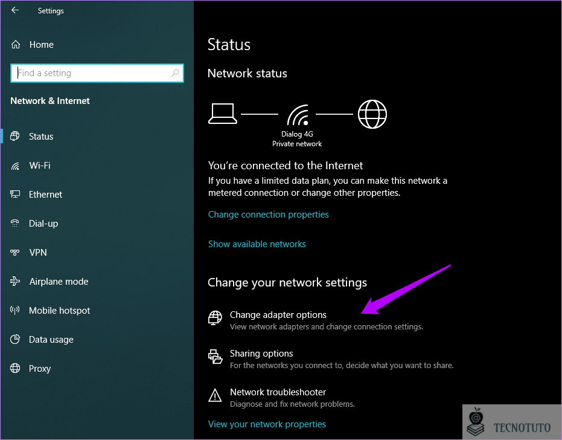Image resolution: width=562 pixels, height=440 pixels.
Task: Click the Internet globe in the network diagram
Action: (x=372, y=114)
